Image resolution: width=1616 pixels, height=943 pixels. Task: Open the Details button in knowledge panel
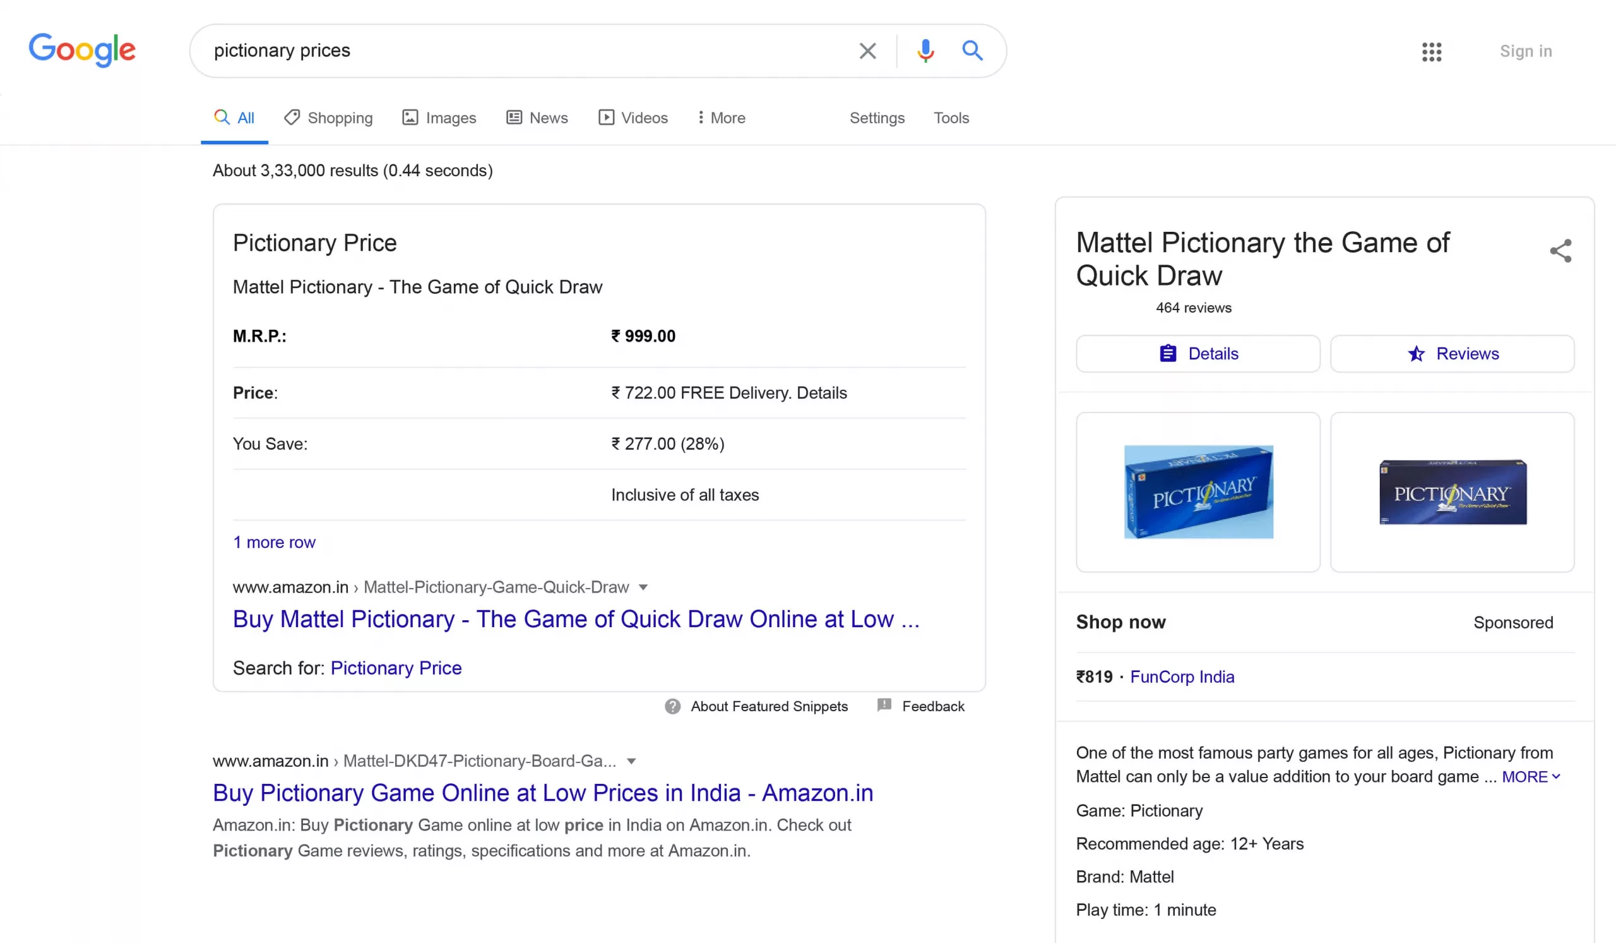coord(1198,354)
